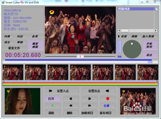Step forward one frame

pyautogui.click(x=90, y=99)
